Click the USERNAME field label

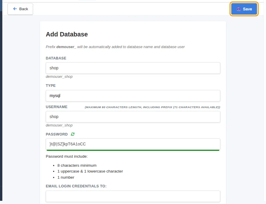pos(57,107)
